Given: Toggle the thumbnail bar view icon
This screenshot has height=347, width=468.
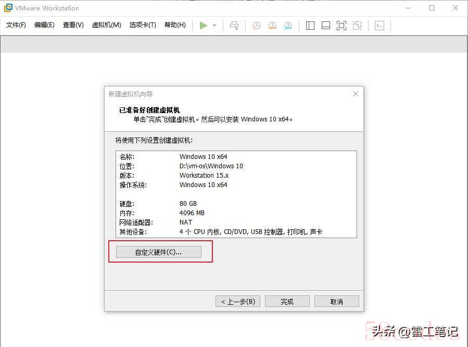Looking at the screenshot, I should (x=326, y=26).
